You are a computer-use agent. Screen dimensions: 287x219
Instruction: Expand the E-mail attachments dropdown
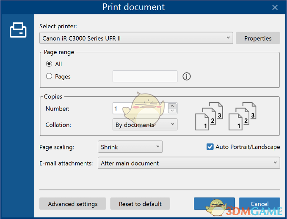[x=188, y=163]
